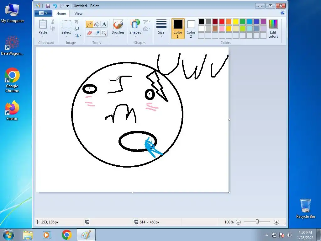Click the Edit colors rainbow icon

tap(273, 24)
